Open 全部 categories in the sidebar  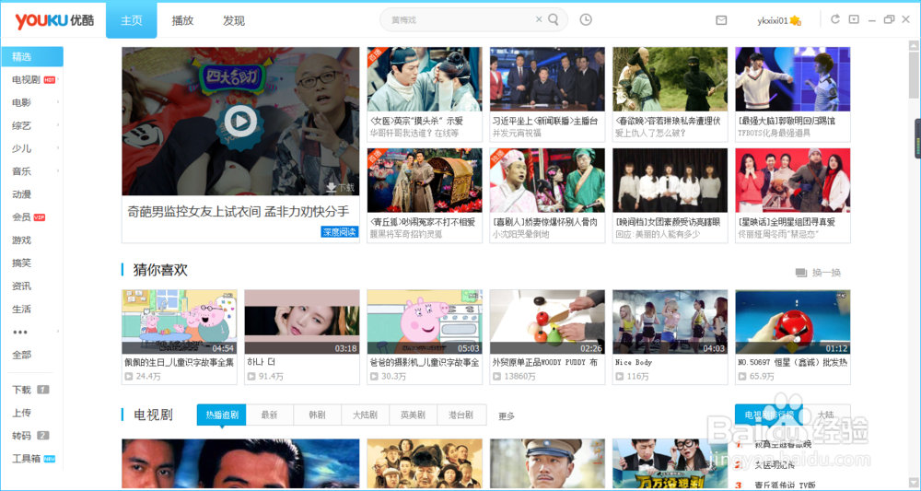(x=22, y=355)
